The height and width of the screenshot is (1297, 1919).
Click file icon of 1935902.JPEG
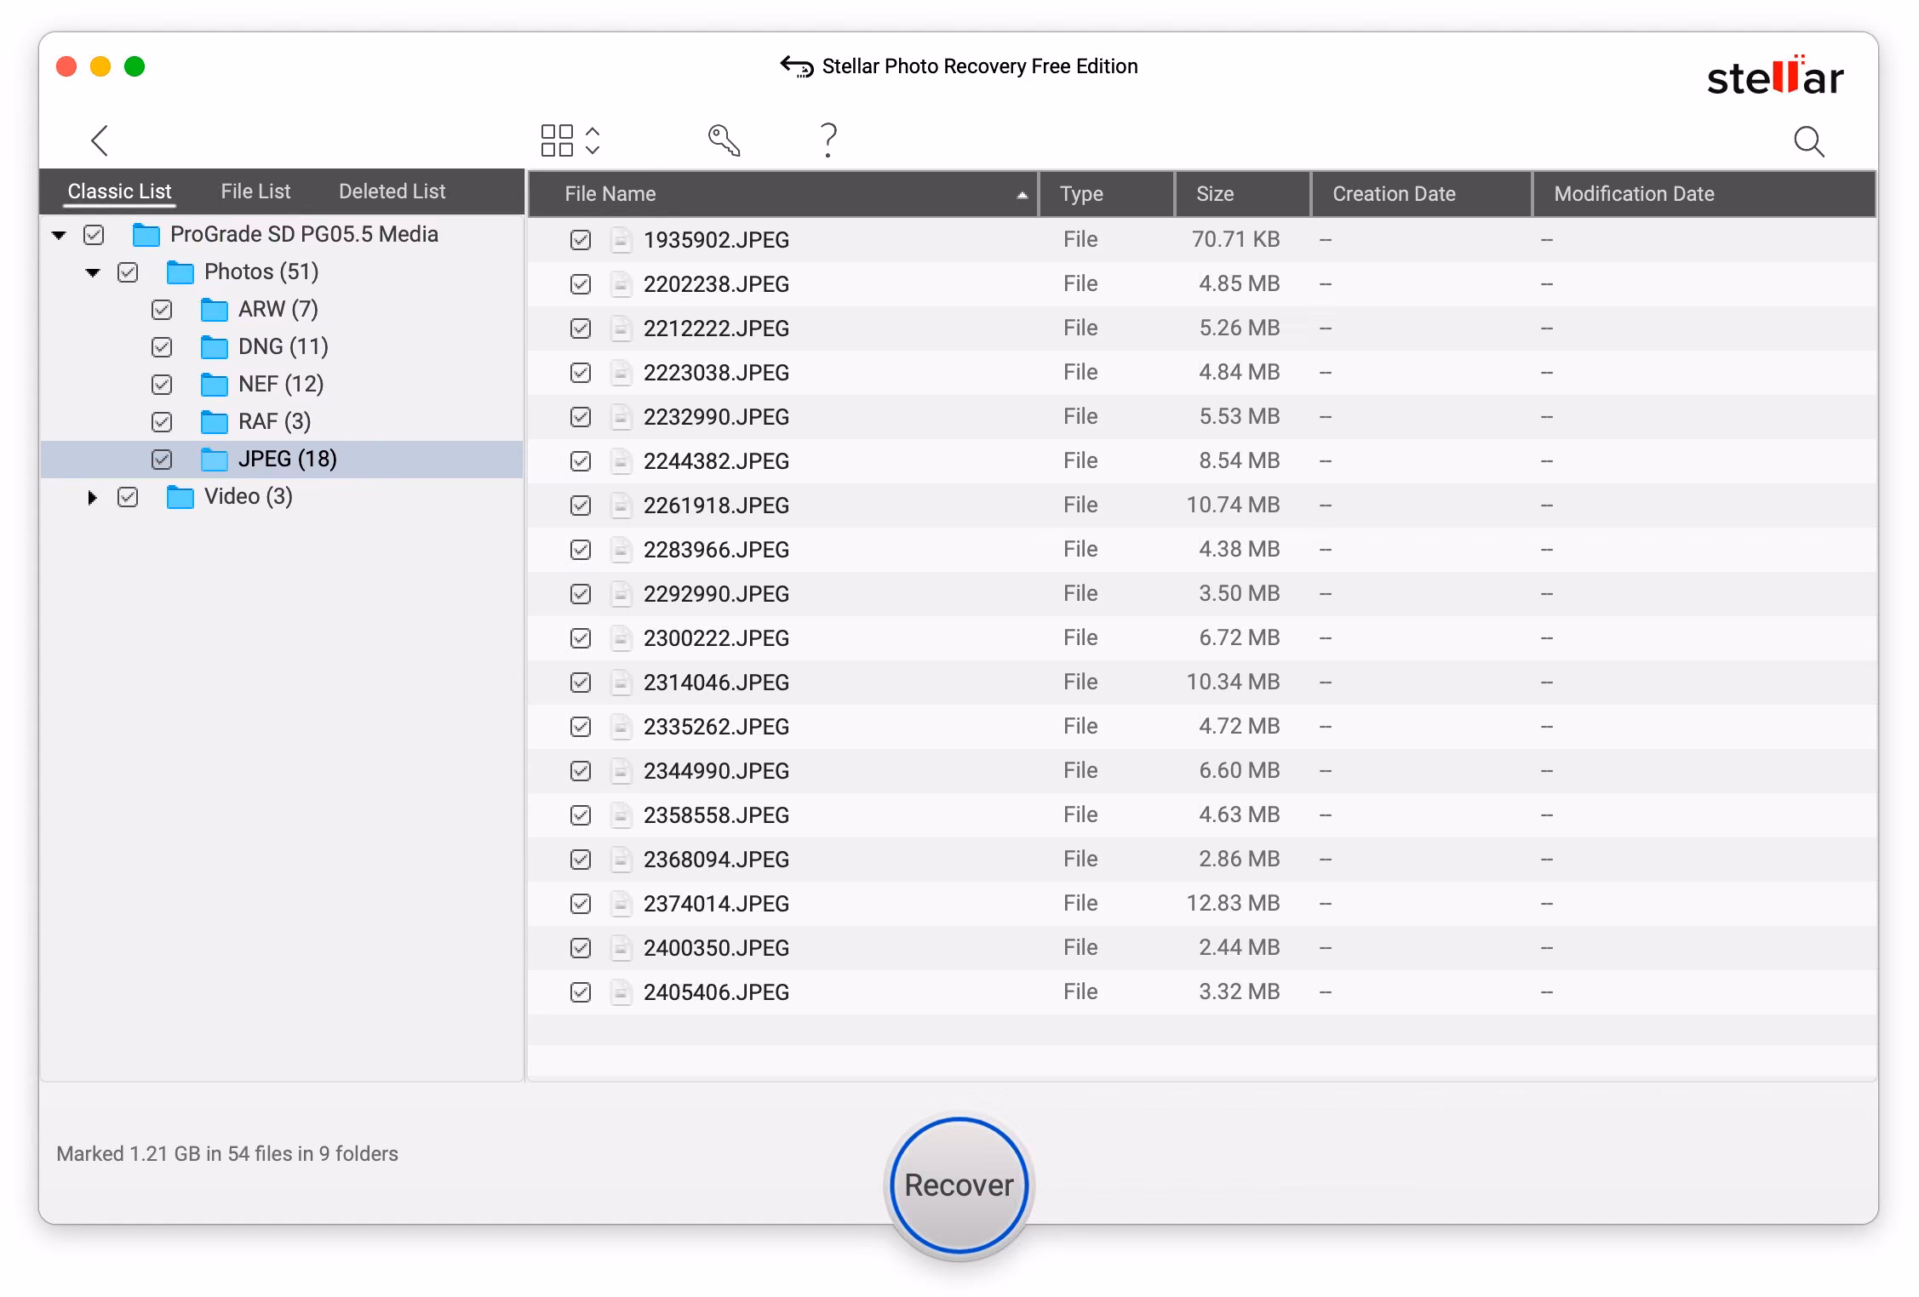pyautogui.click(x=622, y=240)
